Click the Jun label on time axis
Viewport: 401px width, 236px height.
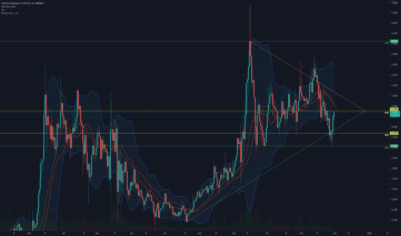132,233
